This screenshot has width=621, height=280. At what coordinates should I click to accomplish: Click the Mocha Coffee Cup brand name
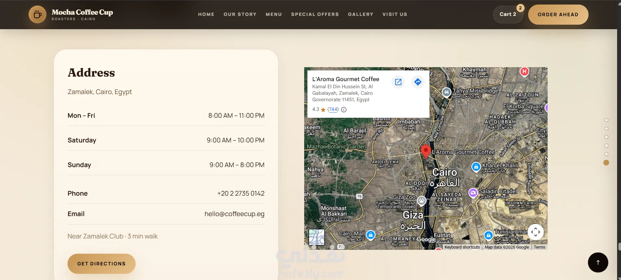[82, 12]
